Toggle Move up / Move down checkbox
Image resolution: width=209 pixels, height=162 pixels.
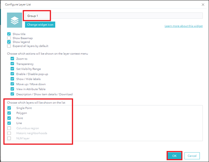[x=12, y=84]
